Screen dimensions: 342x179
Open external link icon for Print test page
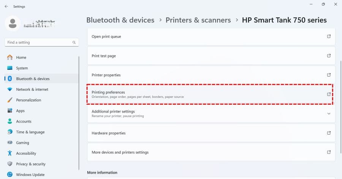coord(329,56)
